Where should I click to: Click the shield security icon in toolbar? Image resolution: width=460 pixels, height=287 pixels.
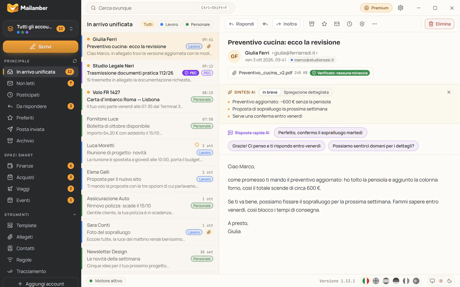coord(362,24)
